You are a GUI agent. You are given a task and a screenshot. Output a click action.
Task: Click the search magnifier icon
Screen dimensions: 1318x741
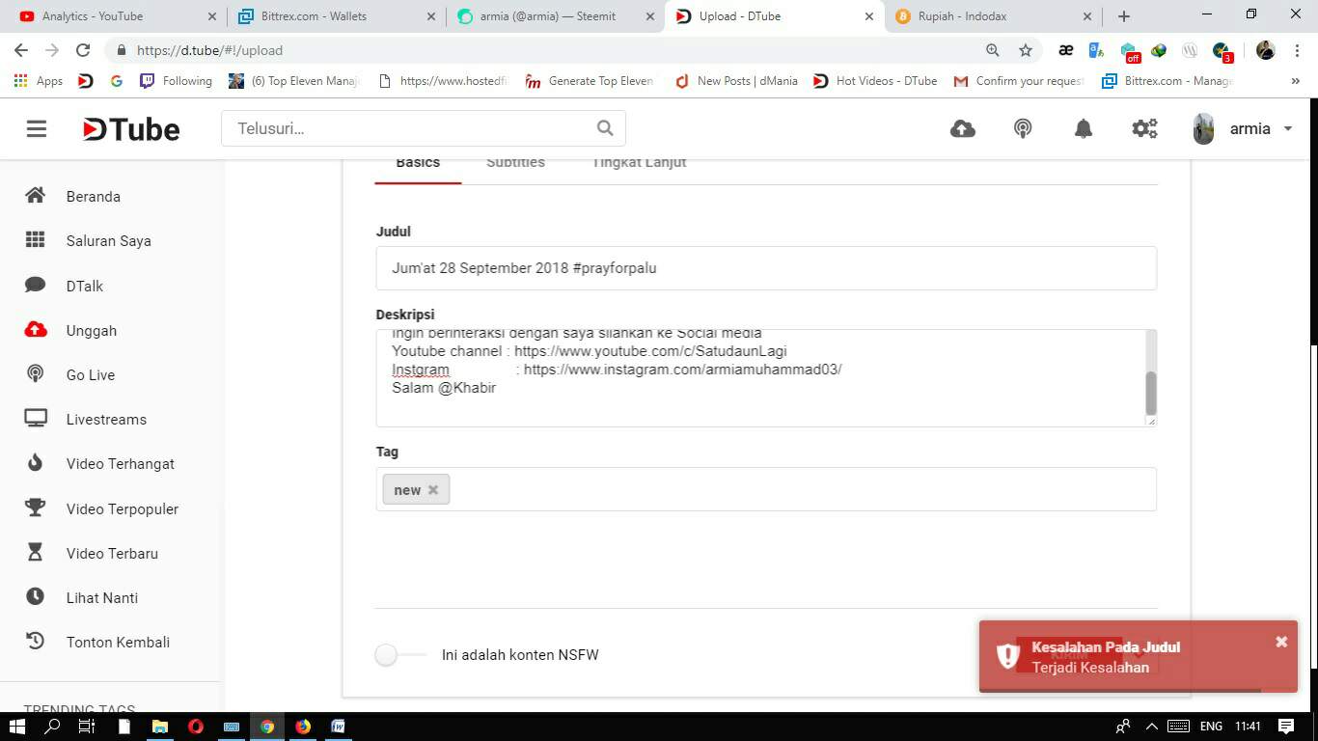(605, 128)
